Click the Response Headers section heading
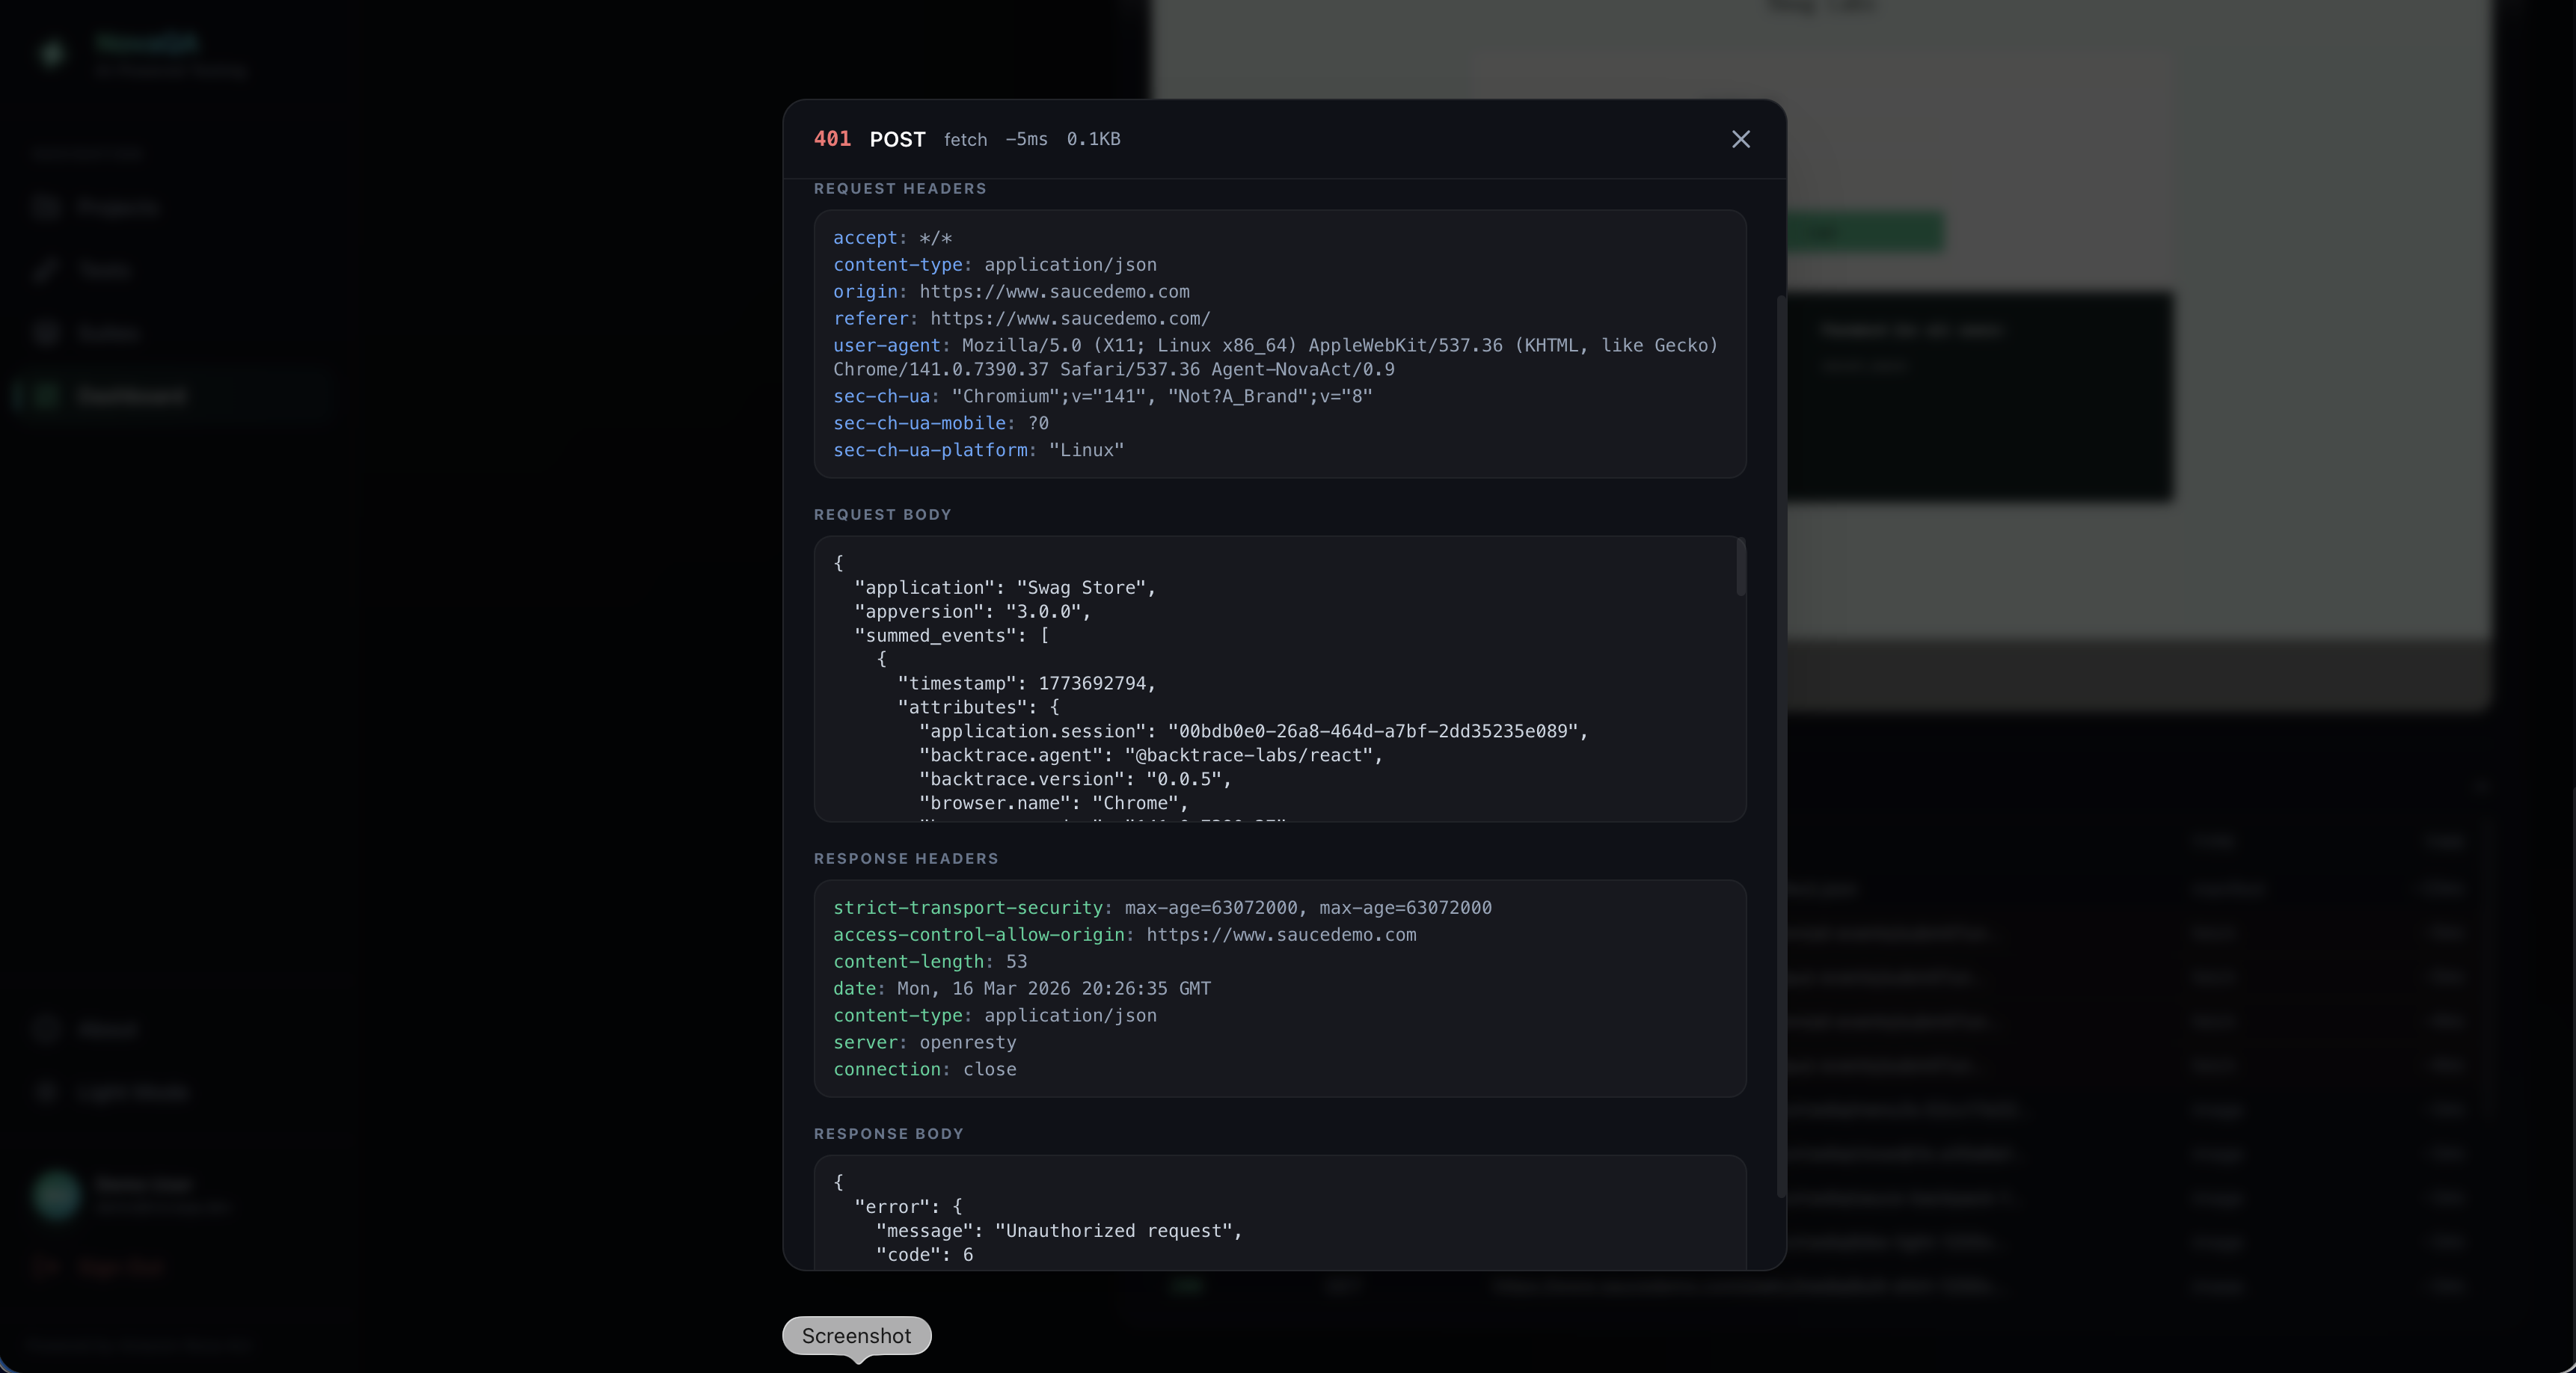Image resolution: width=2576 pixels, height=1373 pixels. click(x=905, y=859)
